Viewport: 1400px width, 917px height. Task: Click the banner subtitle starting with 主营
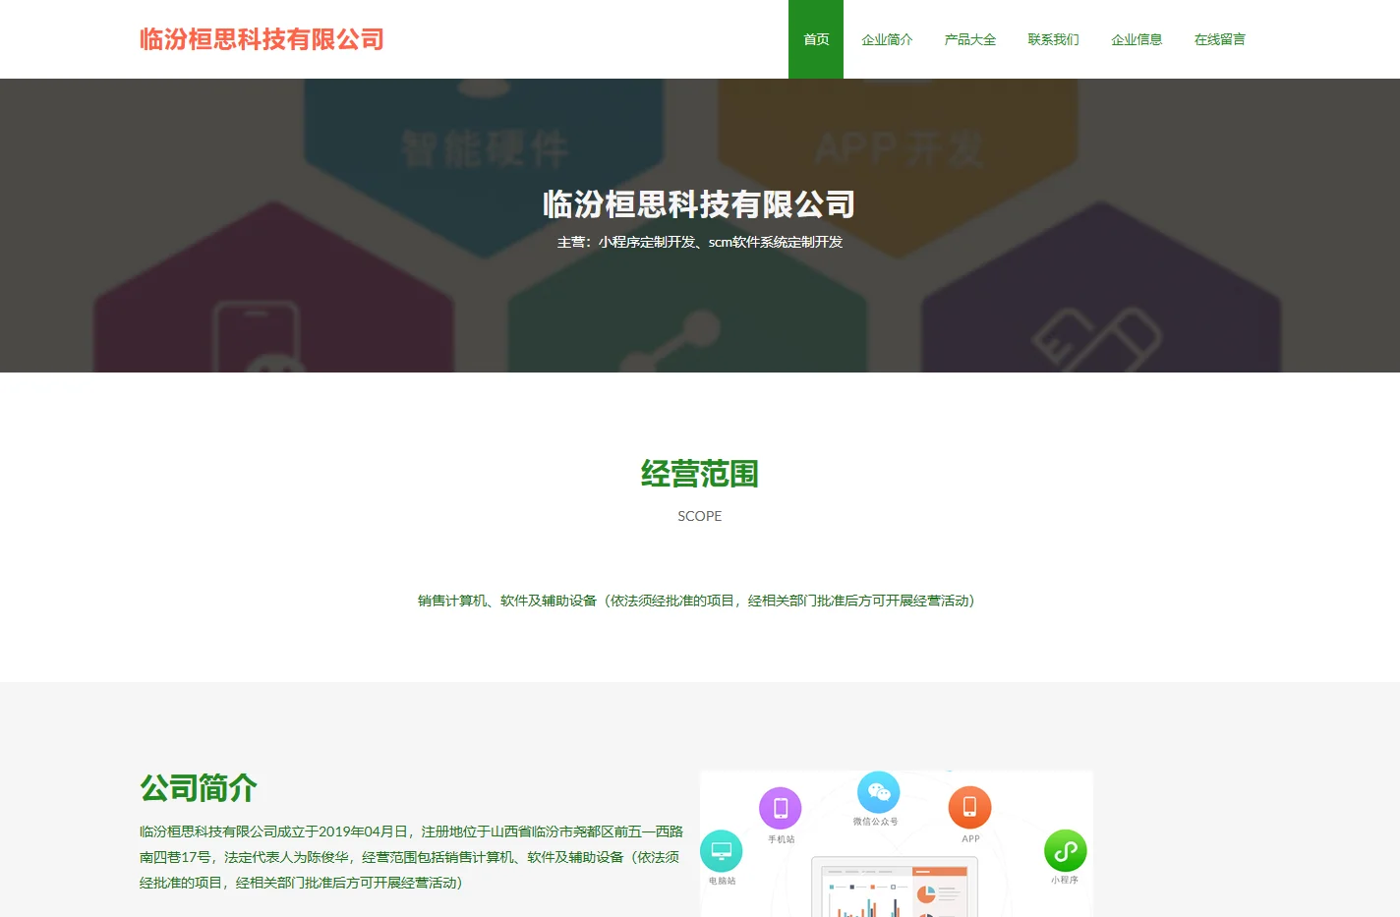[699, 242]
